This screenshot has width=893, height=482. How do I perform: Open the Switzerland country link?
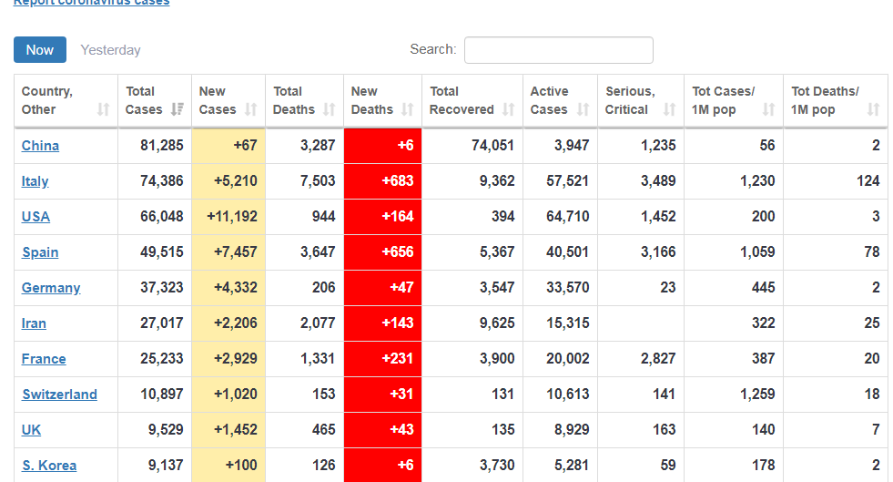(59, 395)
